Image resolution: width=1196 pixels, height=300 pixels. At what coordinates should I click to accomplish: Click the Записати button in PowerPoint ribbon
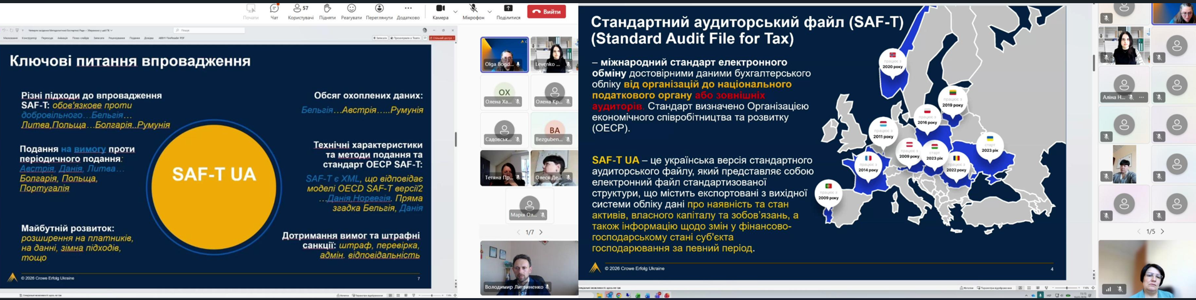tap(380, 38)
